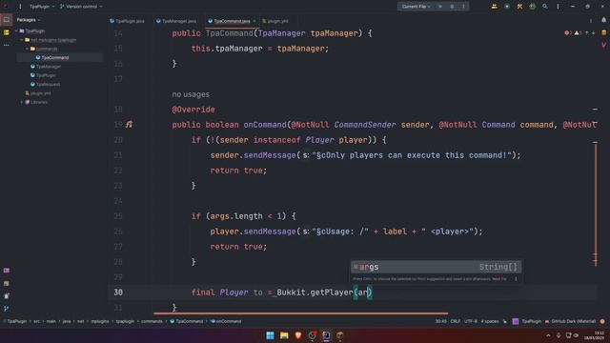Open plugin.yml in the project tree

click(x=38, y=93)
